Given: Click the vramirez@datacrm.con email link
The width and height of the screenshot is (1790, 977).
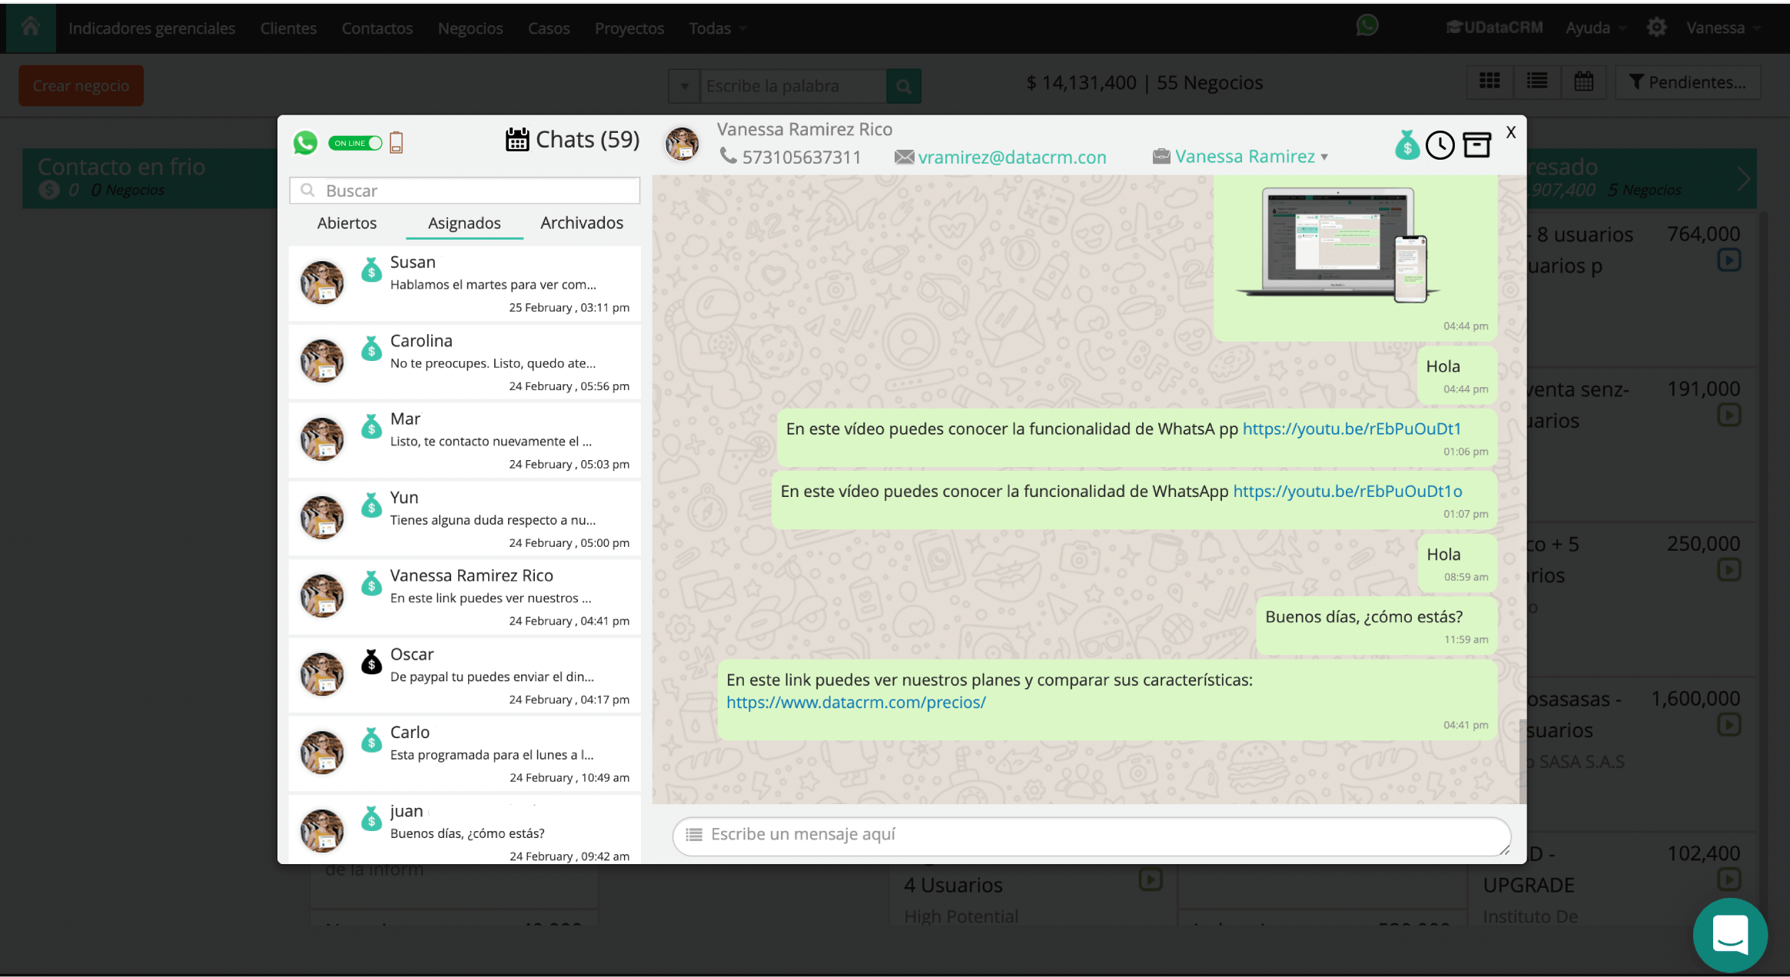Looking at the screenshot, I should click(x=1011, y=157).
